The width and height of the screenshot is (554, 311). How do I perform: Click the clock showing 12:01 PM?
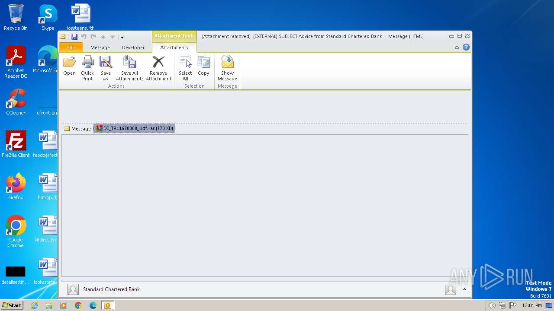pyautogui.click(x=532, y=305)
